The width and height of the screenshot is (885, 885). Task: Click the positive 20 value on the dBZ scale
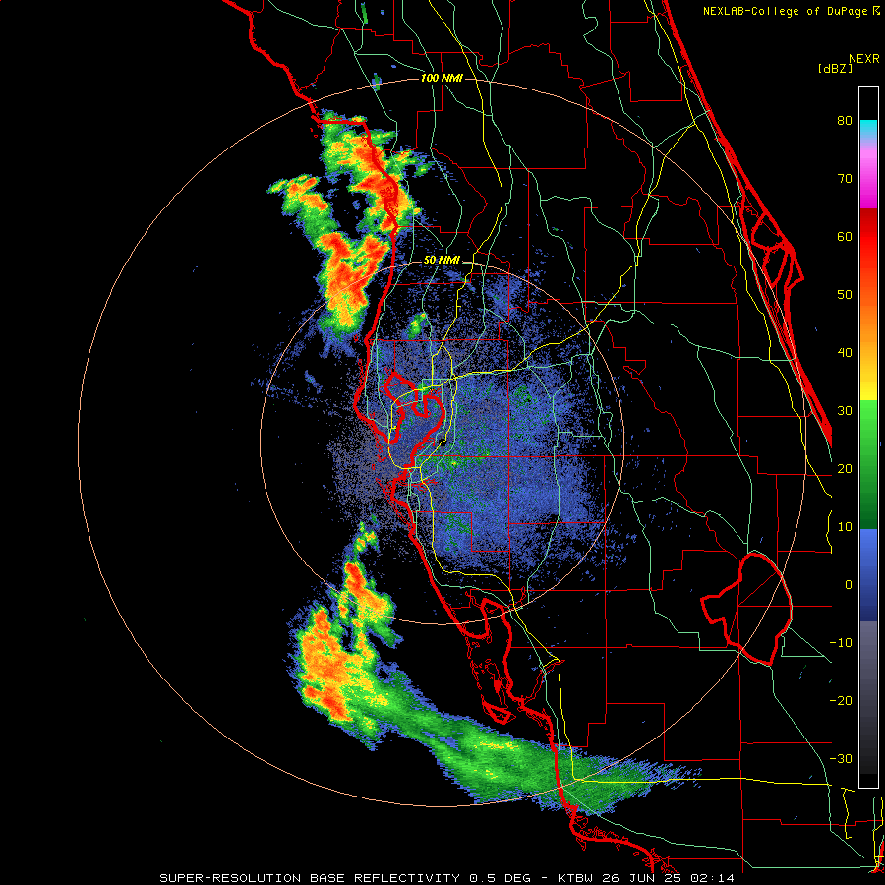845,468
